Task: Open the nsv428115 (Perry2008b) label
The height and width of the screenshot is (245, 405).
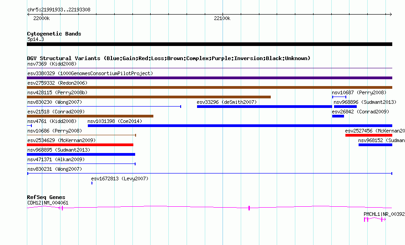Action: [57, 92]
